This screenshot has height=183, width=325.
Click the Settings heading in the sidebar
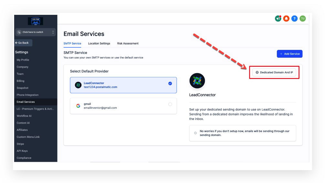[22, 52]
